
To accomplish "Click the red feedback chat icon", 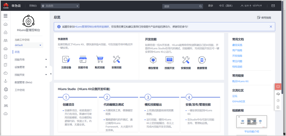I will (x=278, y=87).
